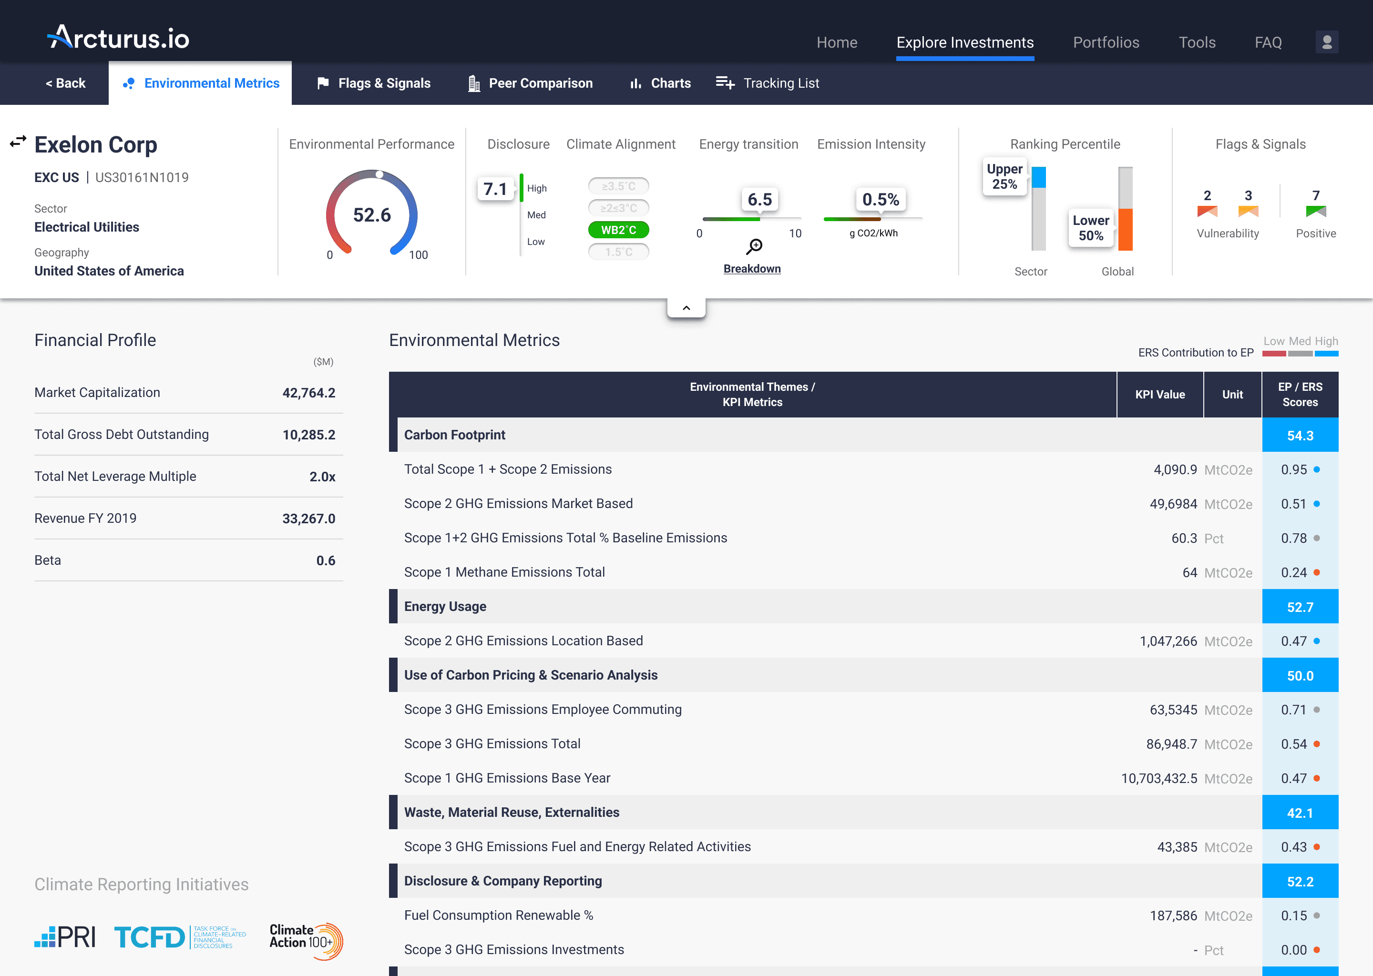1373x976 pixels.
Task: Collapse the Energy Usage theme row
Action: [445, 606]
